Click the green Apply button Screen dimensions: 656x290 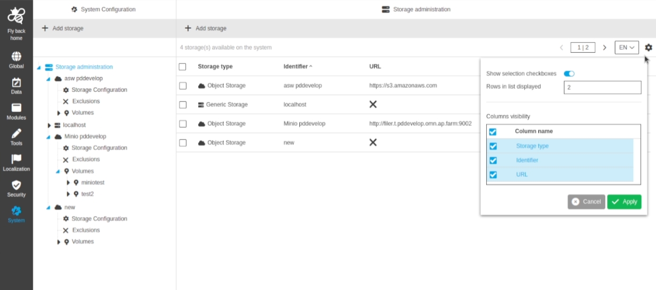[x=624, y=202]
